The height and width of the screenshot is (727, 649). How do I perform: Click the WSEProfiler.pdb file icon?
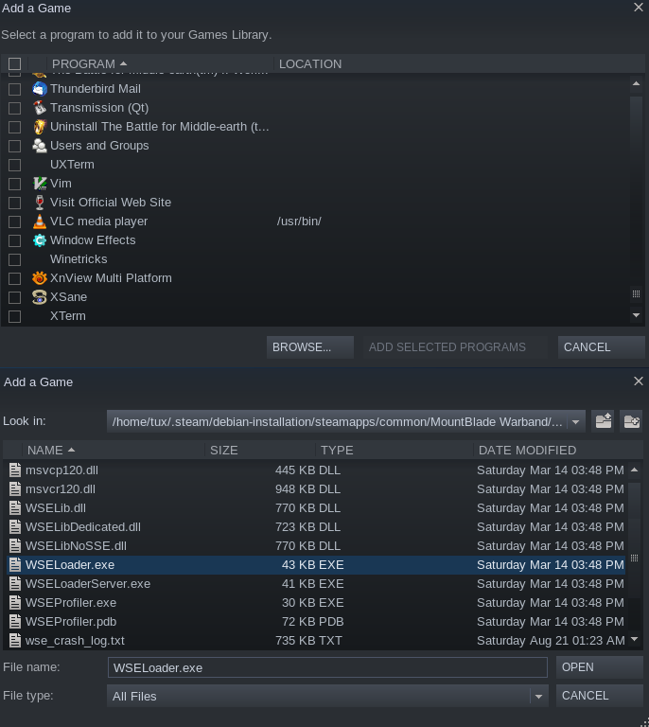tap(15, 622)
